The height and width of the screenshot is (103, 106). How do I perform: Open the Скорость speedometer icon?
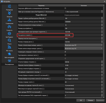pyautogui.click(x=9, y=27)
